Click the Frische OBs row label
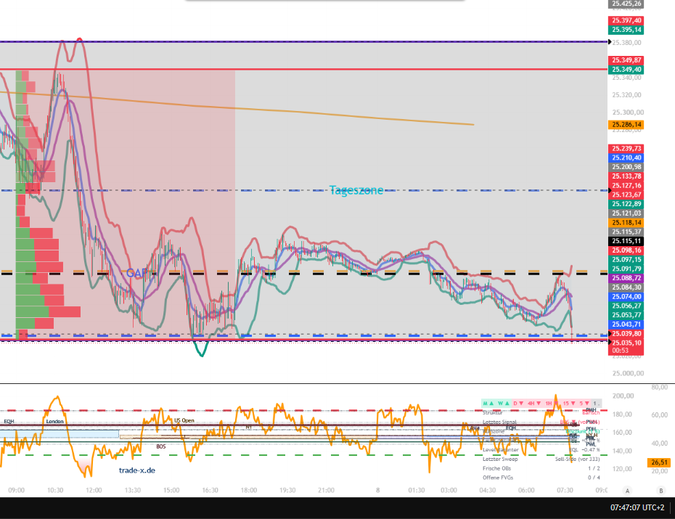The image size is (675, 519). (x=496, y=468)
